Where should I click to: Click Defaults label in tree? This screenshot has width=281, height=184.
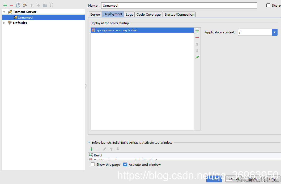(x=20, y=23)
